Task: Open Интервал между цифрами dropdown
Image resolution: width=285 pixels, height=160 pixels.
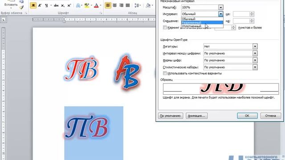Action: [x=255, y=53]
